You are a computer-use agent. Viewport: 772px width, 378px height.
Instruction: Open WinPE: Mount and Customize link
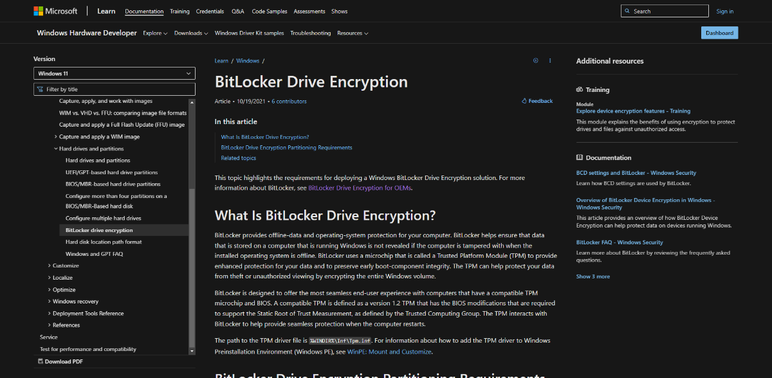click(x=390, y=352)
